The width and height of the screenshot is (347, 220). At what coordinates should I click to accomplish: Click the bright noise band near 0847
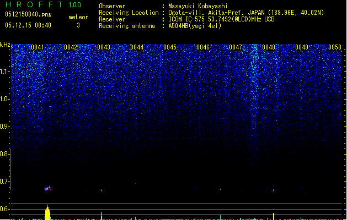pos(255,88)
